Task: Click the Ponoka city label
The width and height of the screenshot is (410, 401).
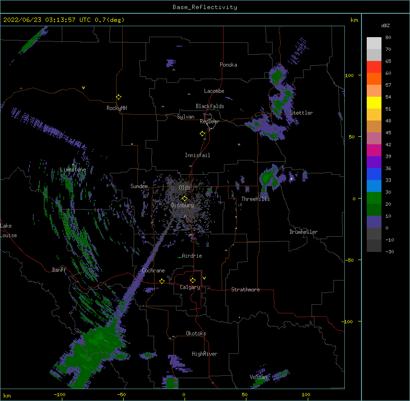Action: [228, 65]
